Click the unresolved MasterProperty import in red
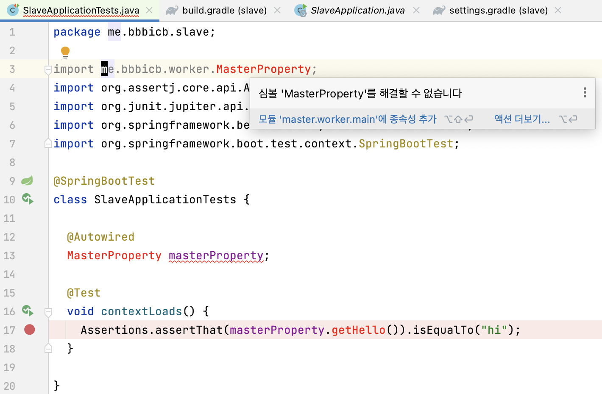602x394 pixels. (264, 69)
